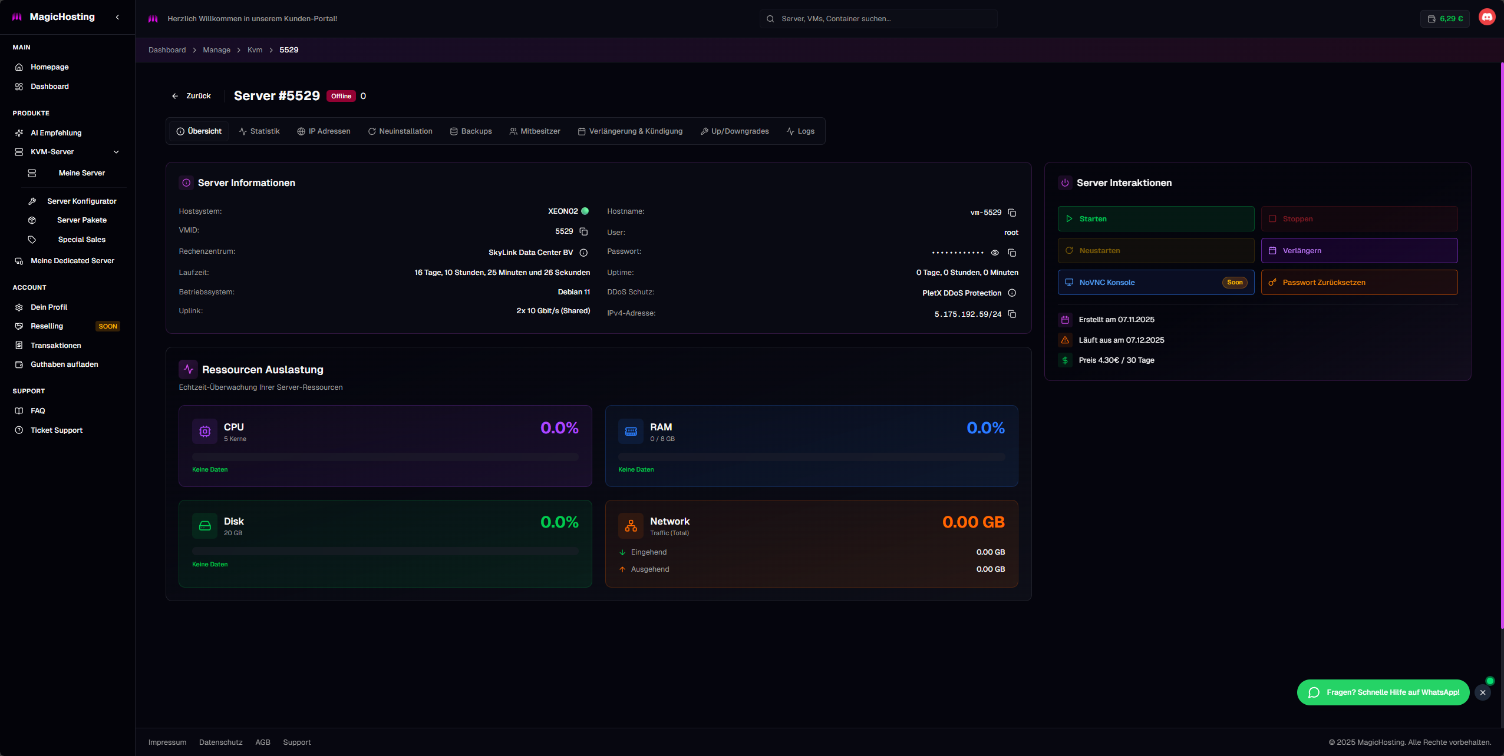Viewport: 1504px width, 756px height.
Task: Open the search field for servers and VMs
Action: pyautogui.click(x=878, y=18)
